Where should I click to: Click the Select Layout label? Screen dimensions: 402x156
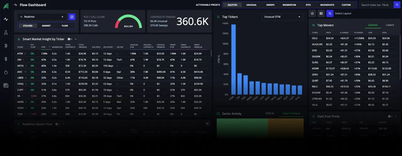343,14
